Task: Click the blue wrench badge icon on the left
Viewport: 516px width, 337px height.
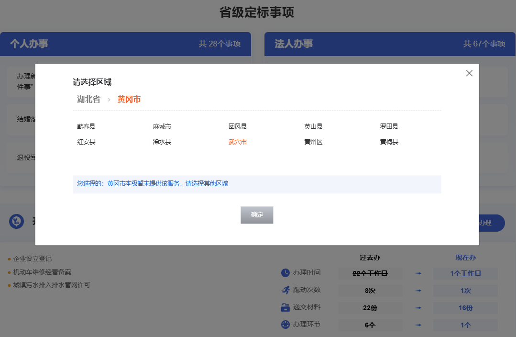Action: click(16, 222)
